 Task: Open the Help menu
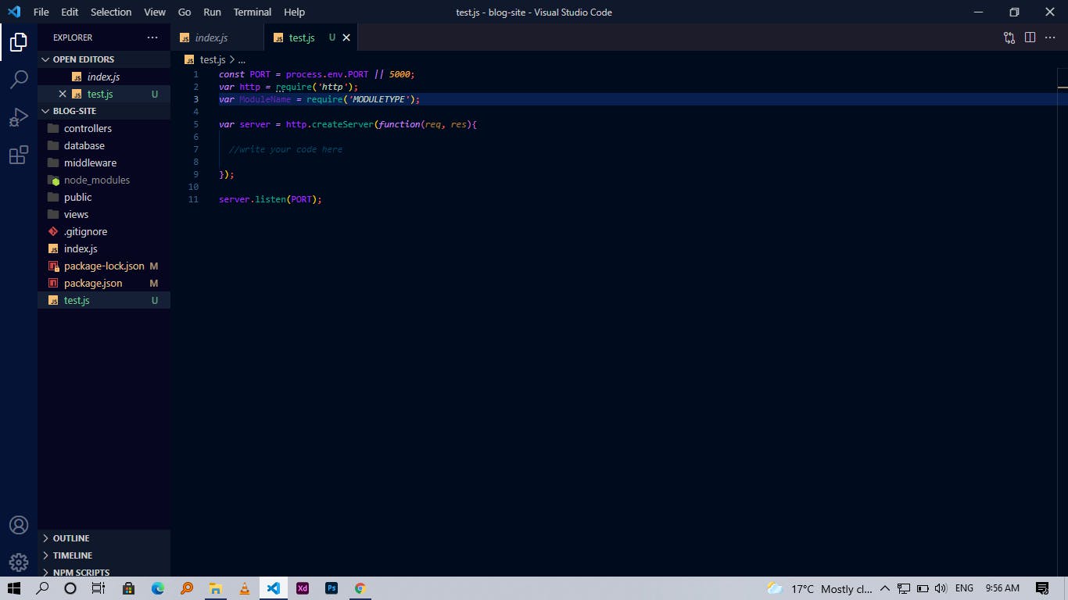(295, 12)
